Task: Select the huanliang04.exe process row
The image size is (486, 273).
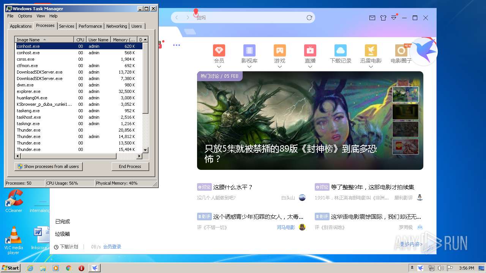Action: (x=79, y=98)
